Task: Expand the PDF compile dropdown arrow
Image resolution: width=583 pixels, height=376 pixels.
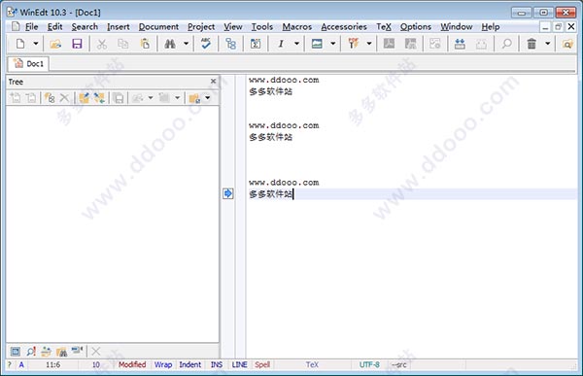Action: pyautogui.click(x=369, y=44)
